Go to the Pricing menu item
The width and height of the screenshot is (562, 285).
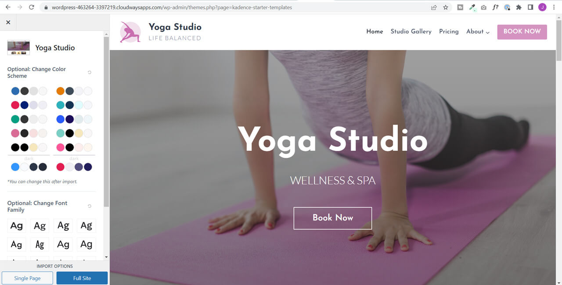[x=449, y=32]
